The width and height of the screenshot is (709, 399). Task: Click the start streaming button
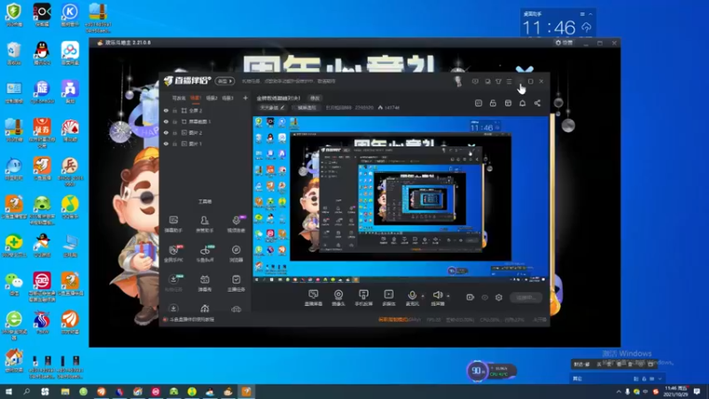coord(526,297)
